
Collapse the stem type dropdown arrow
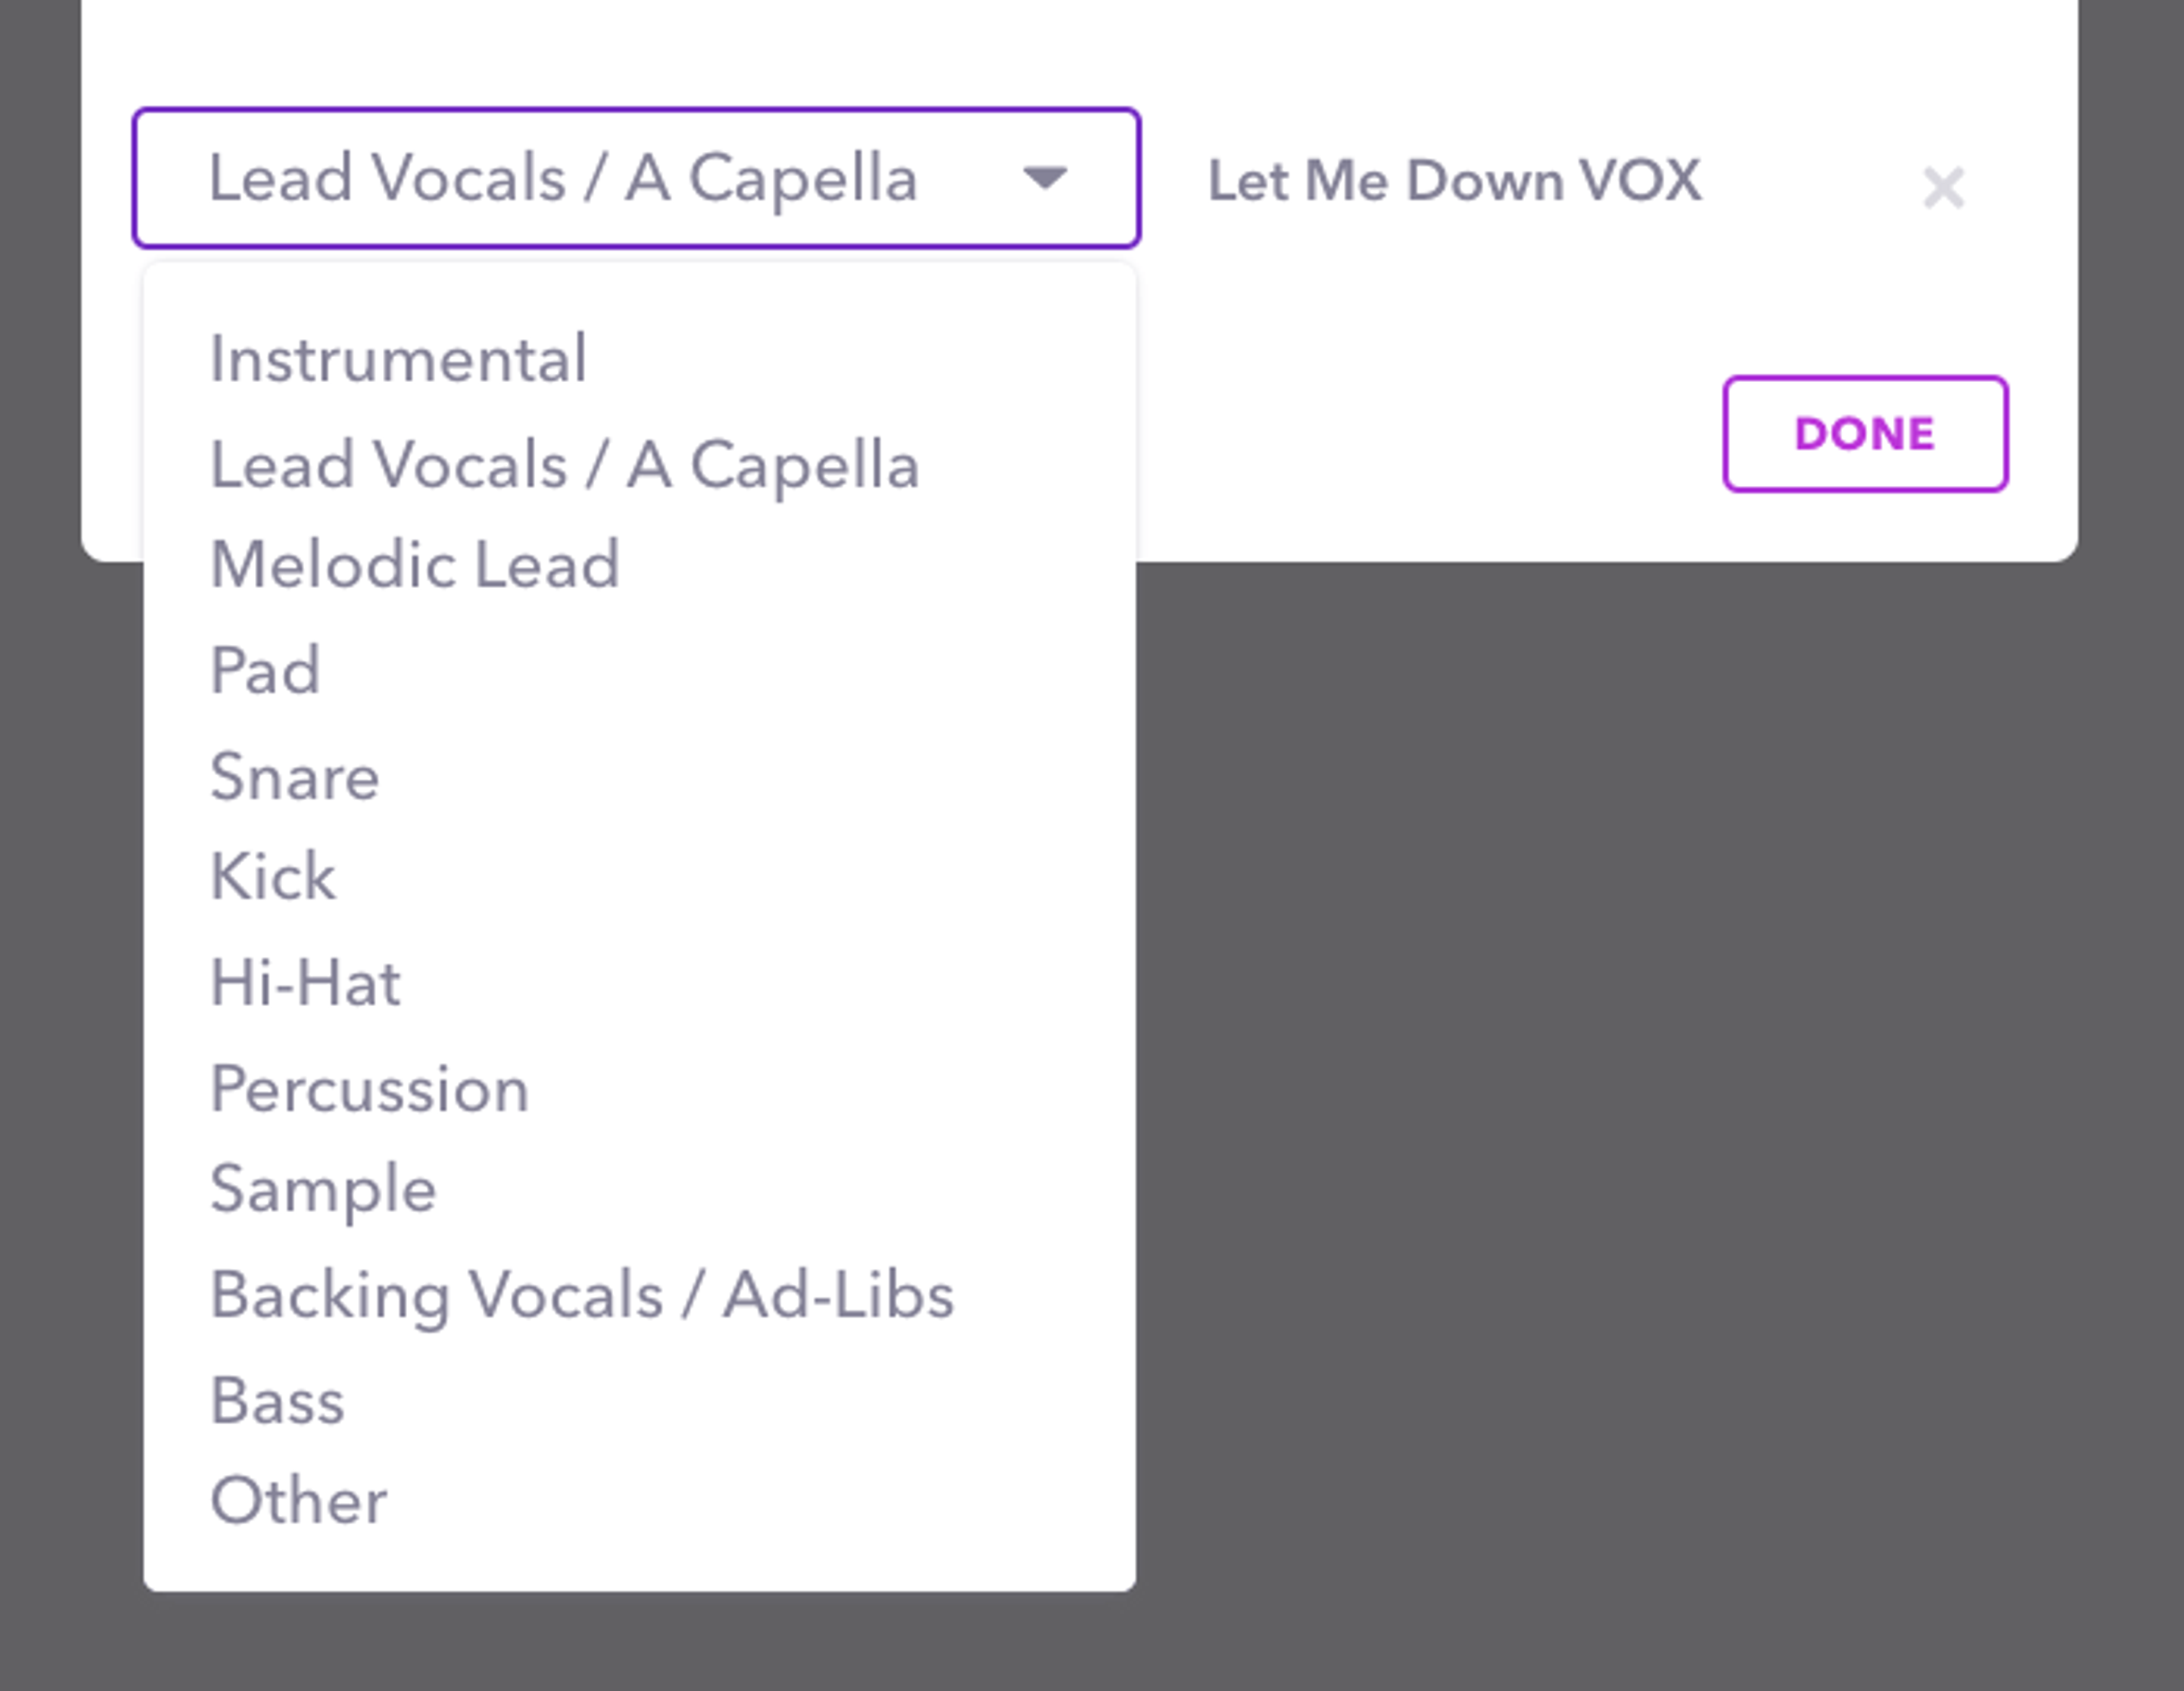[x=1045, y=179]
